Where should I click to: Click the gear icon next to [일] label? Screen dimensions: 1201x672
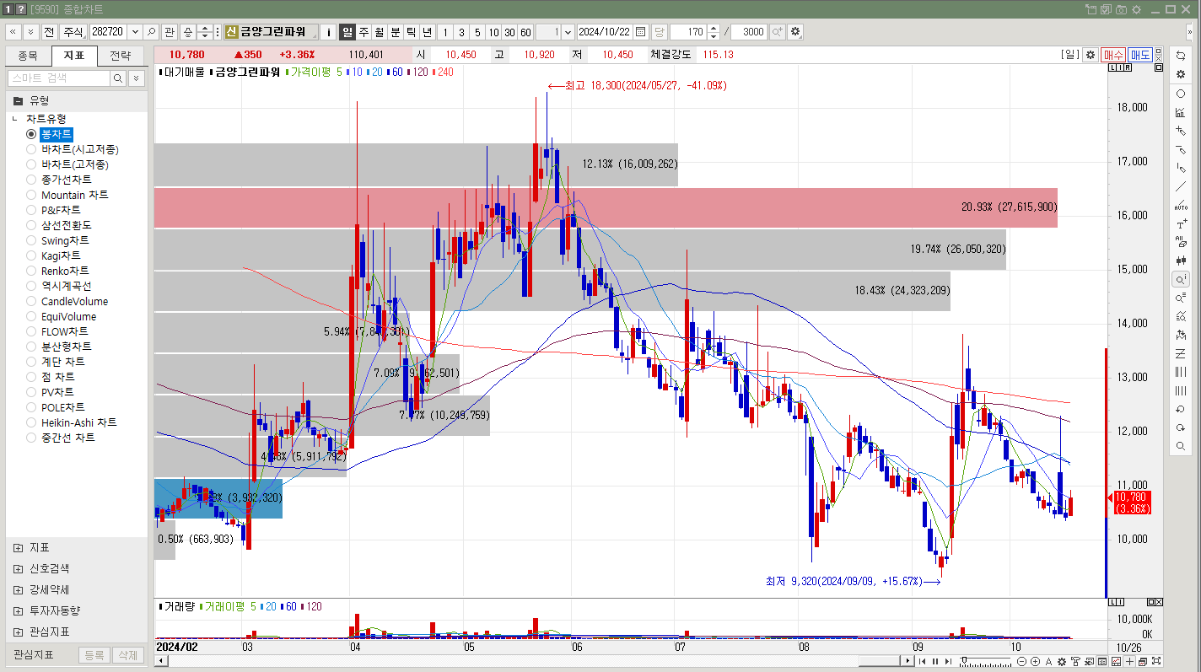coord(1091,55)
